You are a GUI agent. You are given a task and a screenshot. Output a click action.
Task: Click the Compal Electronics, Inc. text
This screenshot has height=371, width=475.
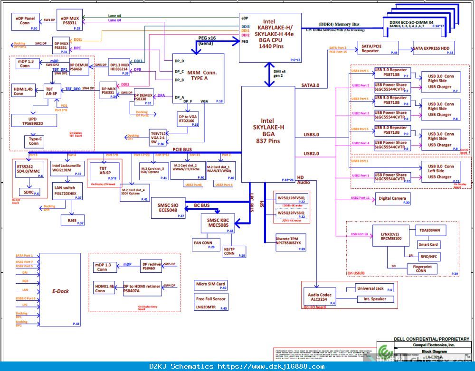[x=434, y=345]
